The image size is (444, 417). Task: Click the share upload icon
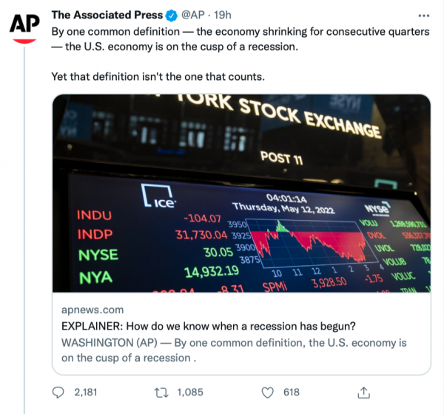[x=363, y=393]
